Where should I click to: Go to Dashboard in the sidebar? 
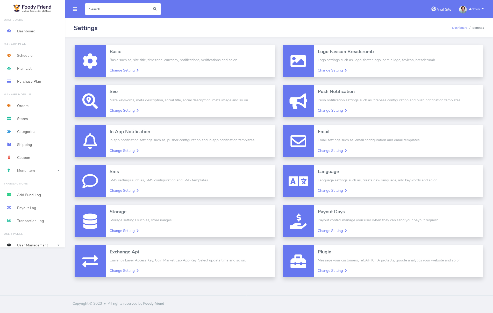pyautogui.click(x=32, y=31)
